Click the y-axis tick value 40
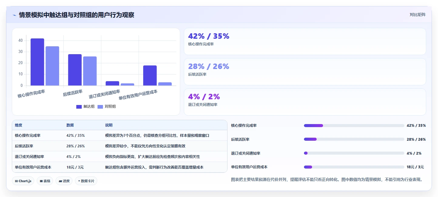The width and height of the screenshot is (438, 197). [21, 41]
